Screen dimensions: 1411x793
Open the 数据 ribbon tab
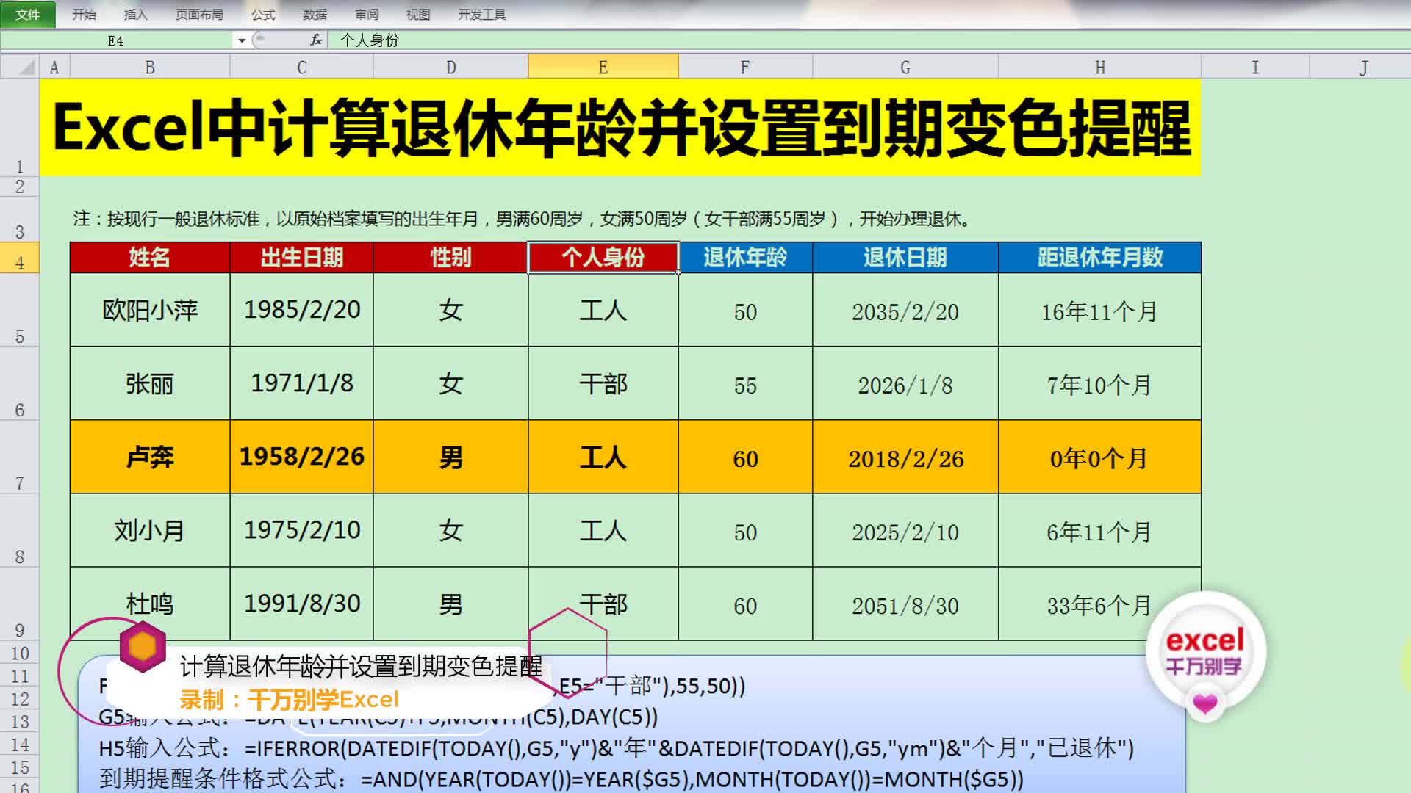(x=315, y=15)
